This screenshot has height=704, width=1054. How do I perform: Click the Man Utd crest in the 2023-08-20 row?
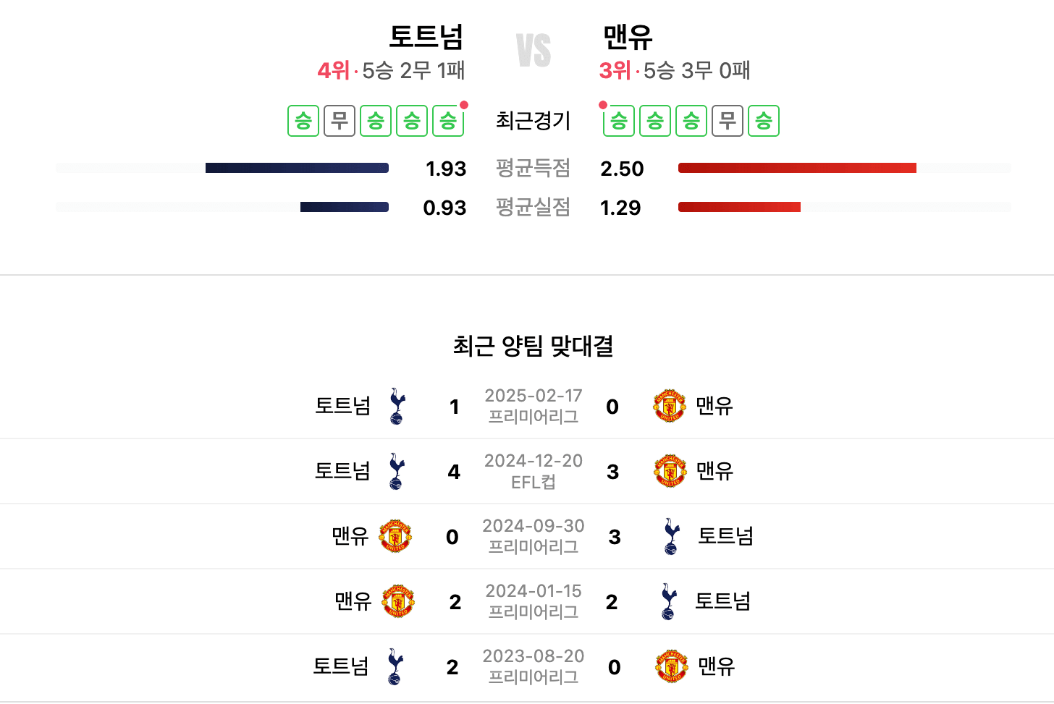(x=670, y=666)
